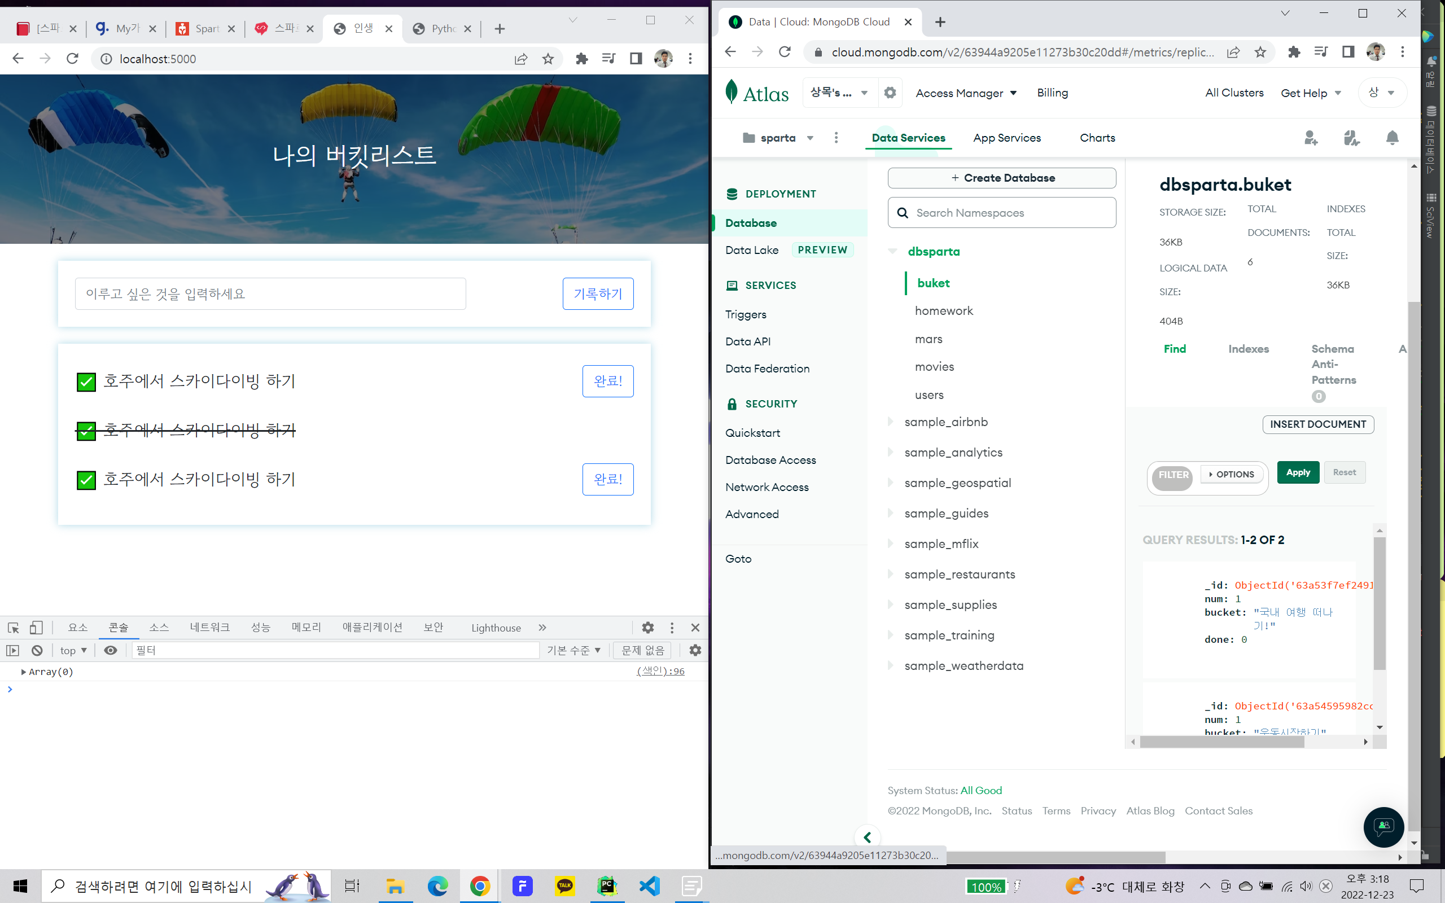Click the console filter input
1445x903 pixels.
tap(335, 650)
